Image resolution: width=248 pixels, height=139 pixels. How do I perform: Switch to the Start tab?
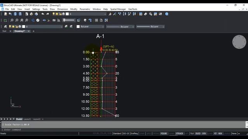click(4, 31)
